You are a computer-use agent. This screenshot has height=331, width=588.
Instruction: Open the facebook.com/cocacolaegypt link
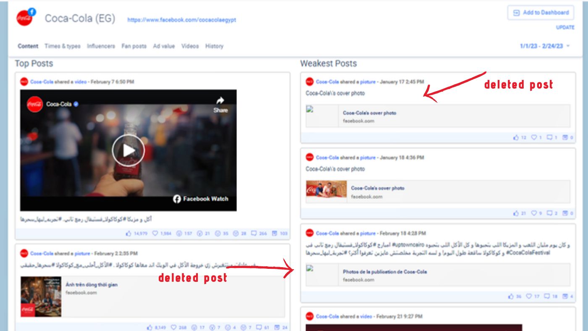pos(181,20)
